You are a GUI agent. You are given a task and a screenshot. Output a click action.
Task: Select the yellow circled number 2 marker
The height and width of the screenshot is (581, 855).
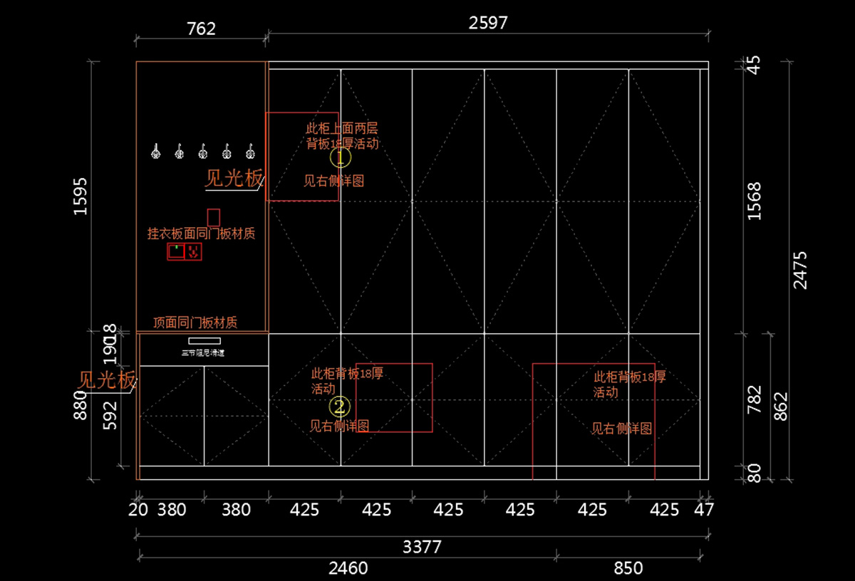point(340,407)
